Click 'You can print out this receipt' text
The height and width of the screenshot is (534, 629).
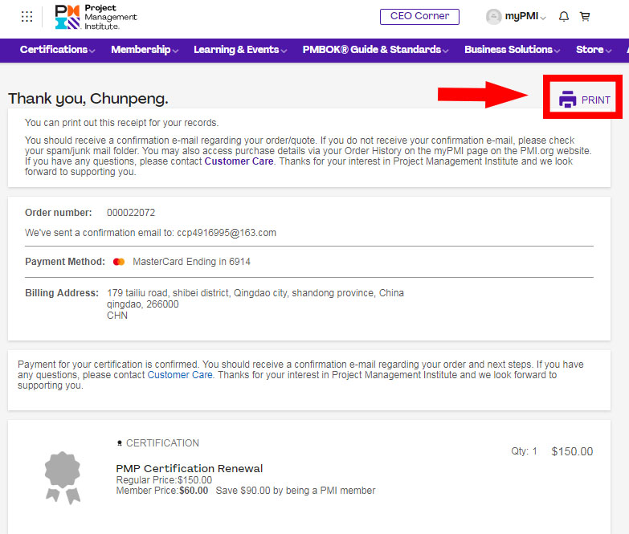(121, 123)
